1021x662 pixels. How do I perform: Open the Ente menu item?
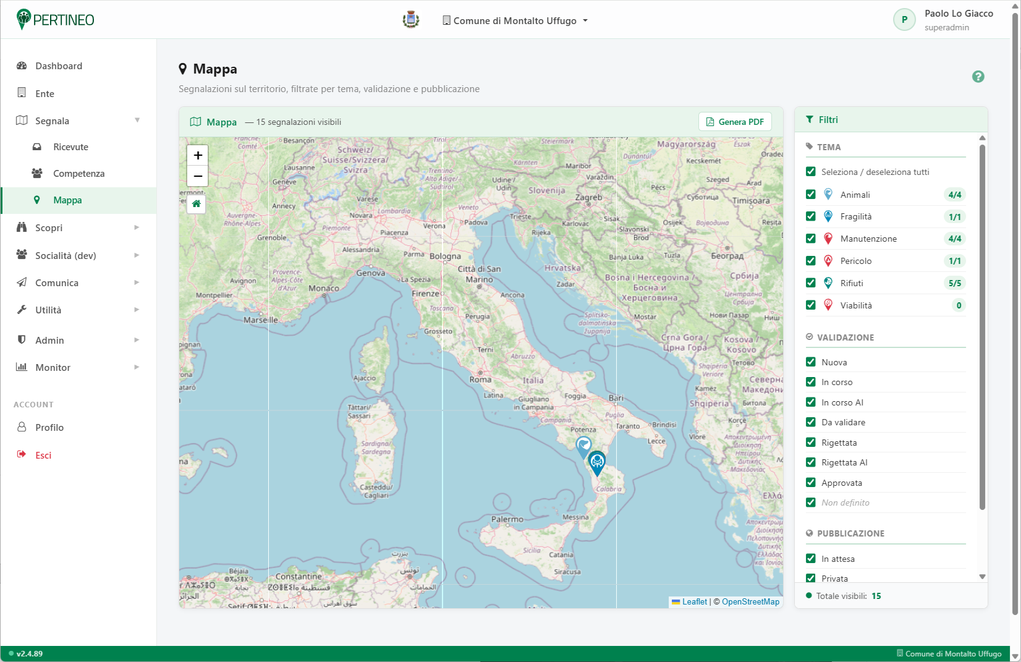(78, 93)
